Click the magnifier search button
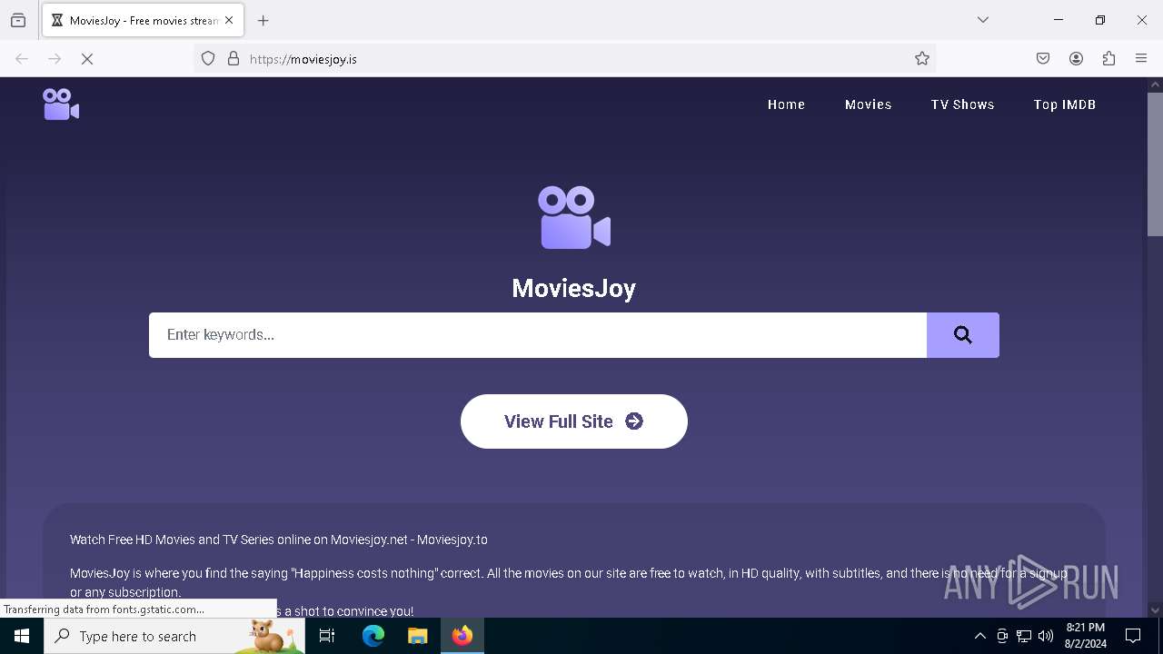1163x654 pixels. [963, 335]
